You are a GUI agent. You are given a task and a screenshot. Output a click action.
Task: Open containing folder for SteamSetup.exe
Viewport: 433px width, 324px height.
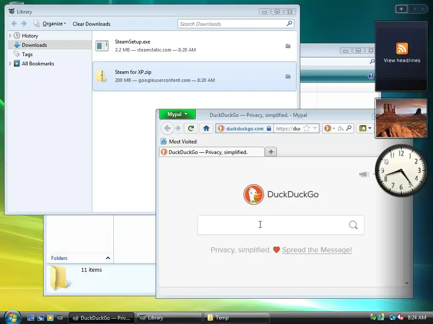pos(288,46)
